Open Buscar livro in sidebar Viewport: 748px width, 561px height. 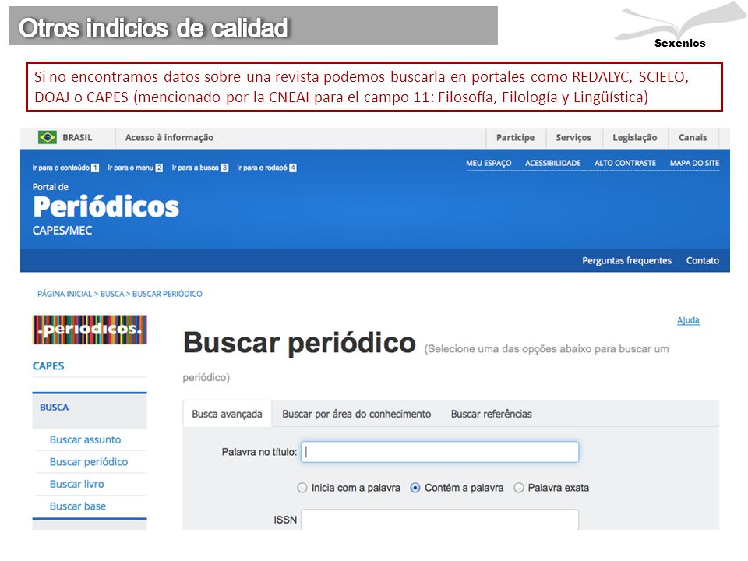[x=76, y=484]
